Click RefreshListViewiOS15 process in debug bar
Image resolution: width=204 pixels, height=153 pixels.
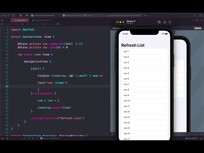point(50,138)
